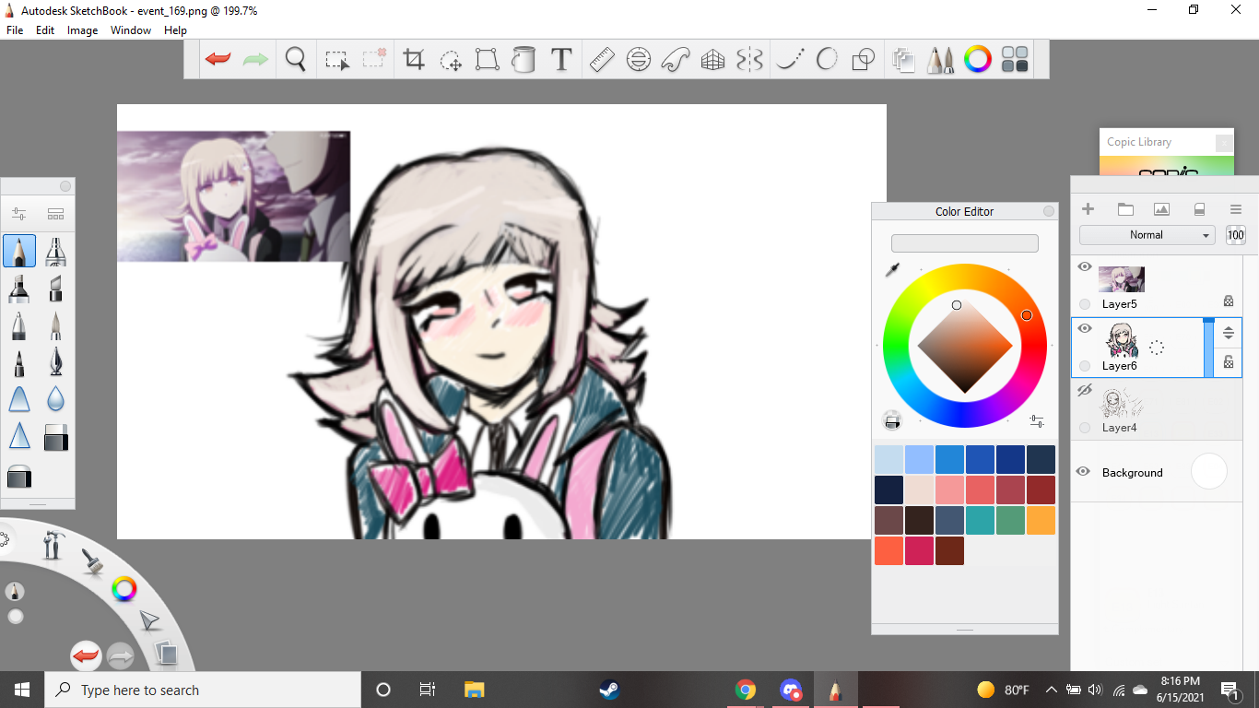
Task: Open the Perspective Guides tool
Action: 712,60
